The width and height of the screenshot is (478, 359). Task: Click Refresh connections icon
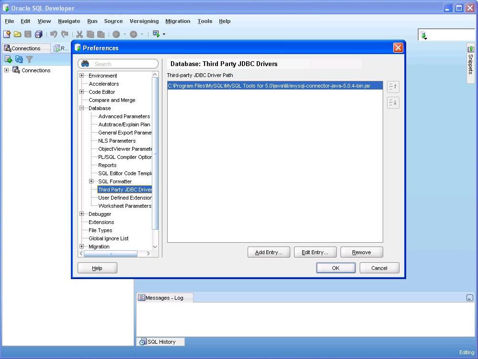click(x=19, y=59)
